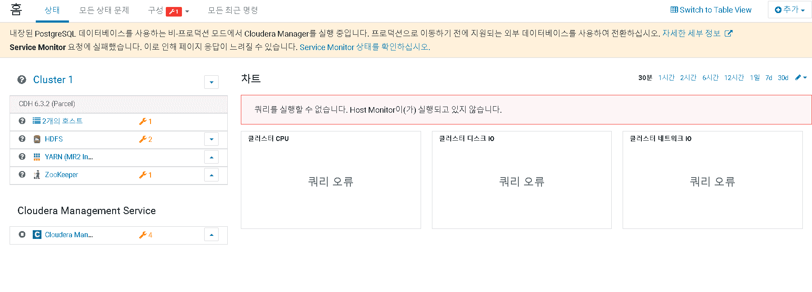Viewport: 812px width, 292px height.
Task: Click the ZooKeeper service icon
Action: point(37,175)
